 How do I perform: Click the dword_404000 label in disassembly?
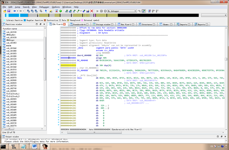(84, 55)
